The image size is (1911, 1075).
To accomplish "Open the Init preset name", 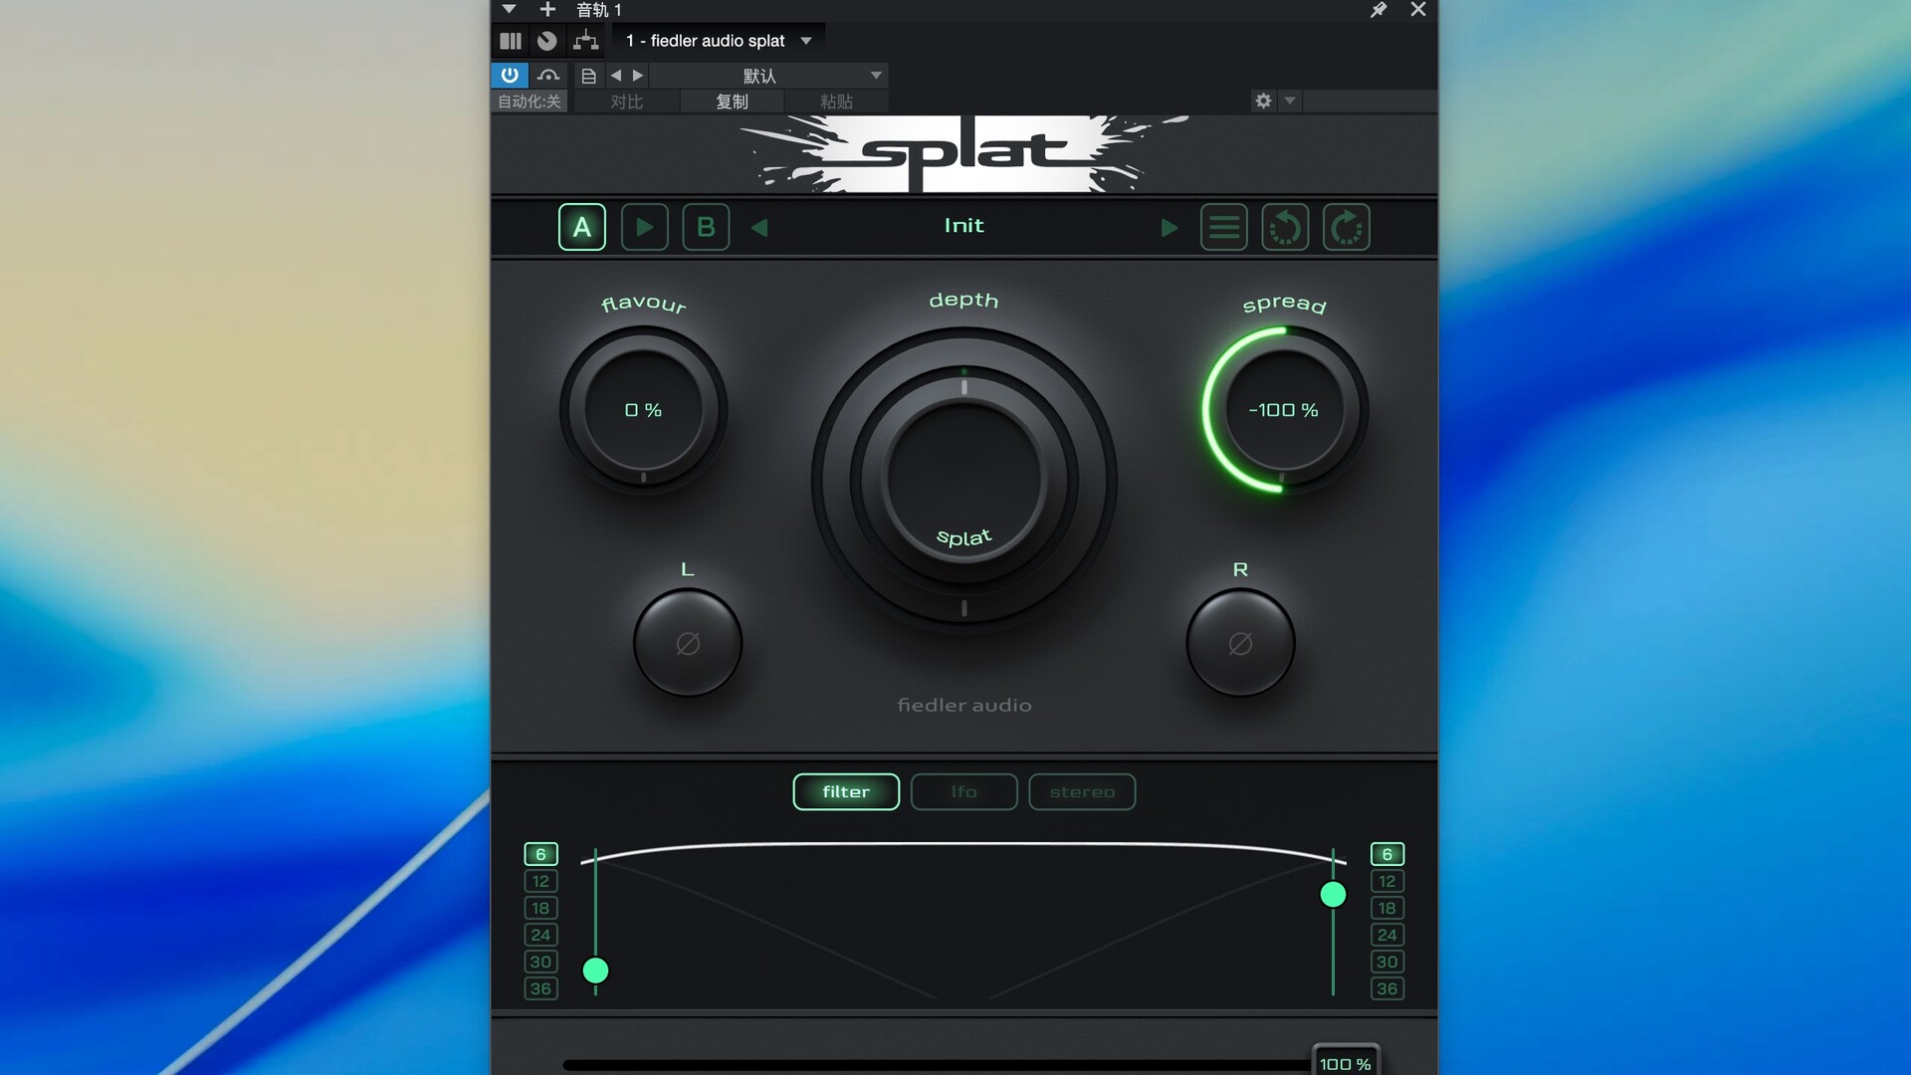I will (x=963, y=226).
